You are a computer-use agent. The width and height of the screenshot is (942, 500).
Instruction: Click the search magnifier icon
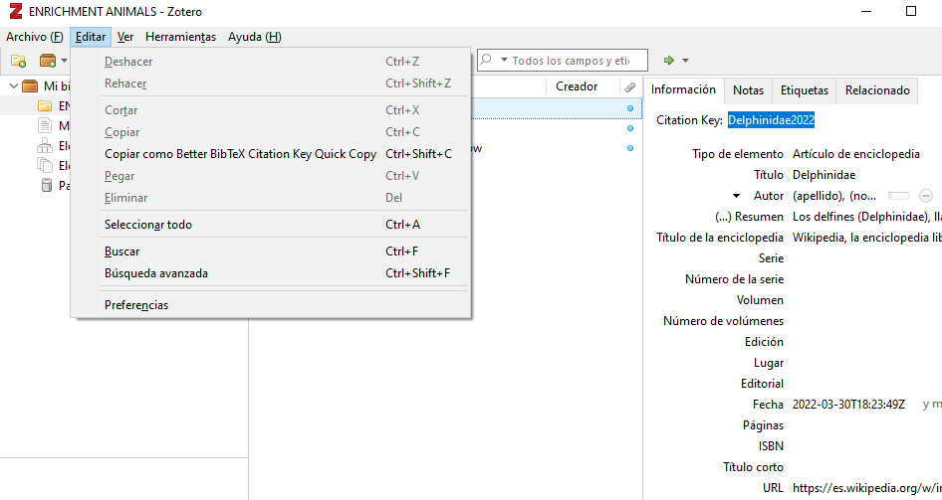click(x=486, y=60)
